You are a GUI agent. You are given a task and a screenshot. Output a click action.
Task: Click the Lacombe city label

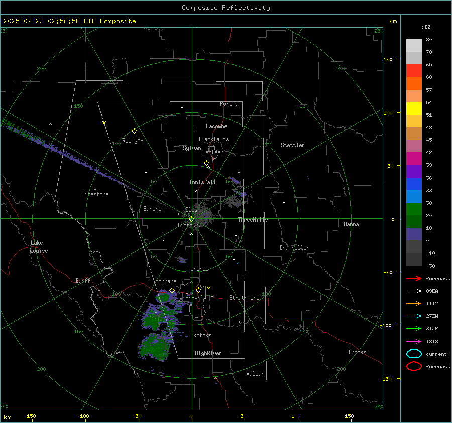pos(216,126)
